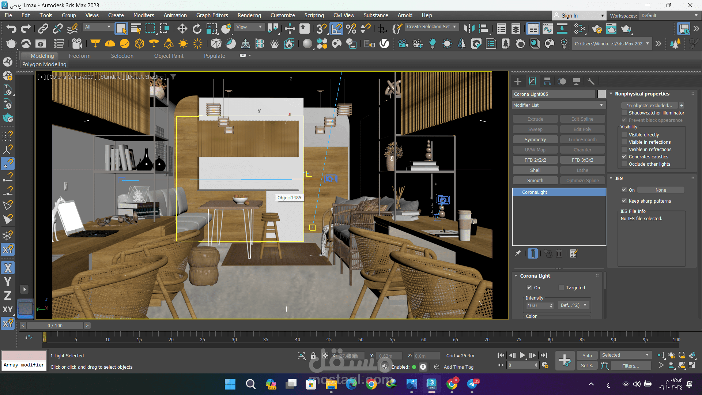Activate the Select and Rotate tool
This screenshot has height=395, width=702.
[x=197, y=29]
